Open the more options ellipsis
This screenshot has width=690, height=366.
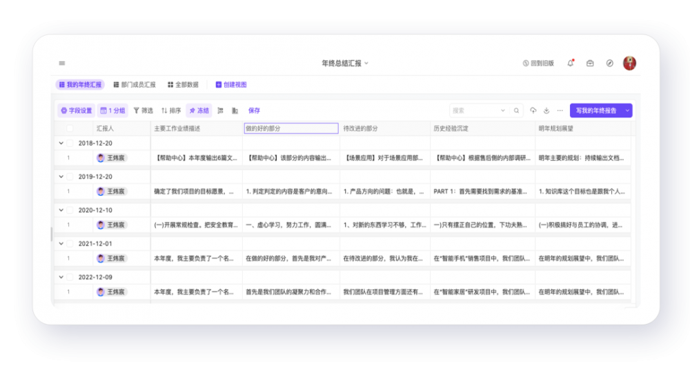(x=560, y=110)
